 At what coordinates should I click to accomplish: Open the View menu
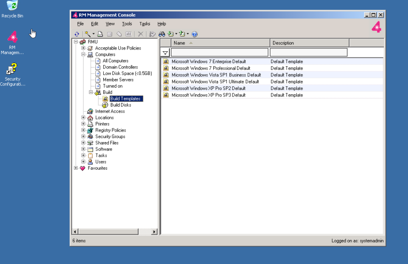(x=110, y=24)
